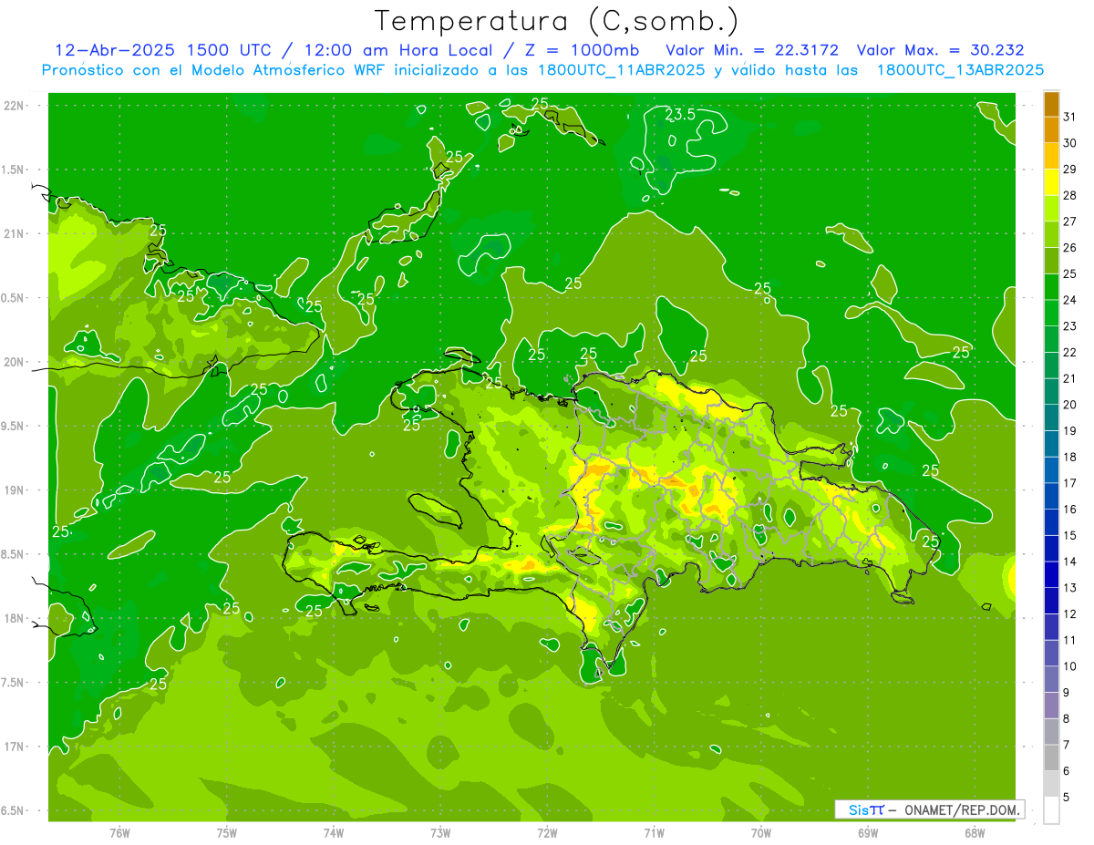Click the "6.5N" latitude axis label
Screen dimensions: 1094x845
(13, 810)
